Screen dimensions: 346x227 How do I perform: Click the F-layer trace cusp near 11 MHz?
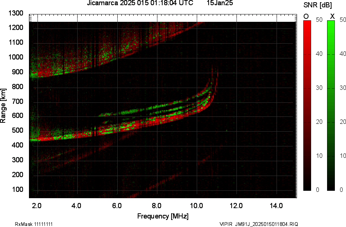(x=215, y=84)
